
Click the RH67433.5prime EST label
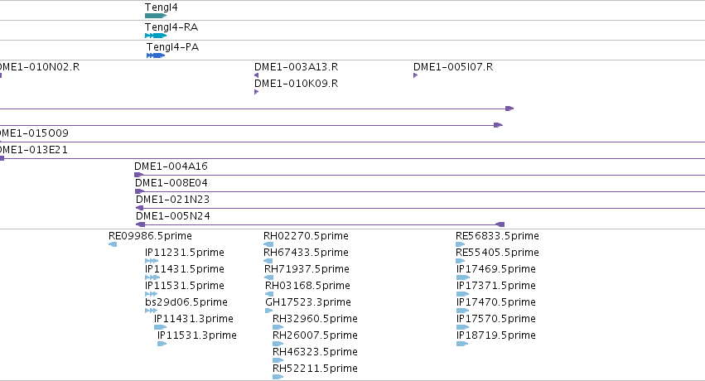coord(306,253)
